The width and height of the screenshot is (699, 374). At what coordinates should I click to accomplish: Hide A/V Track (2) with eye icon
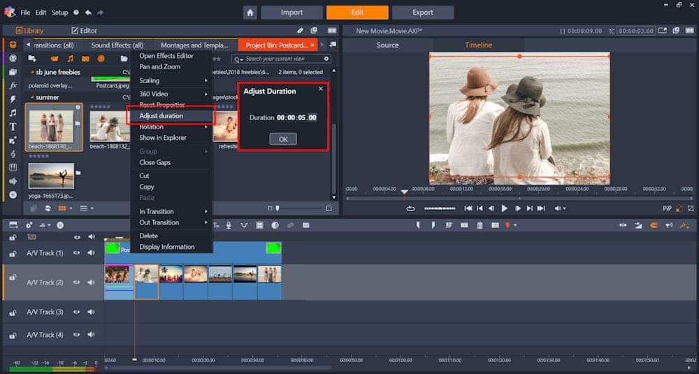click(77, 282)
